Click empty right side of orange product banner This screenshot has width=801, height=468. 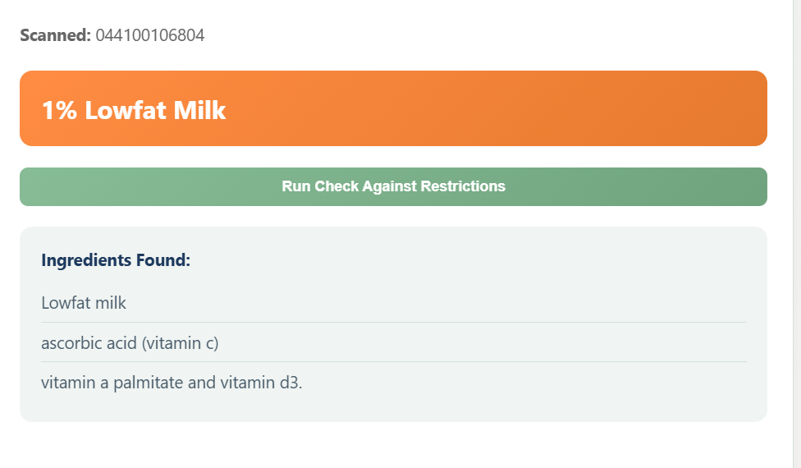510,108
